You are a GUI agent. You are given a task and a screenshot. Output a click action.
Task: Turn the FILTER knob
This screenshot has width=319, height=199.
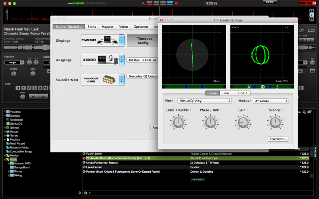coord(14,74)
